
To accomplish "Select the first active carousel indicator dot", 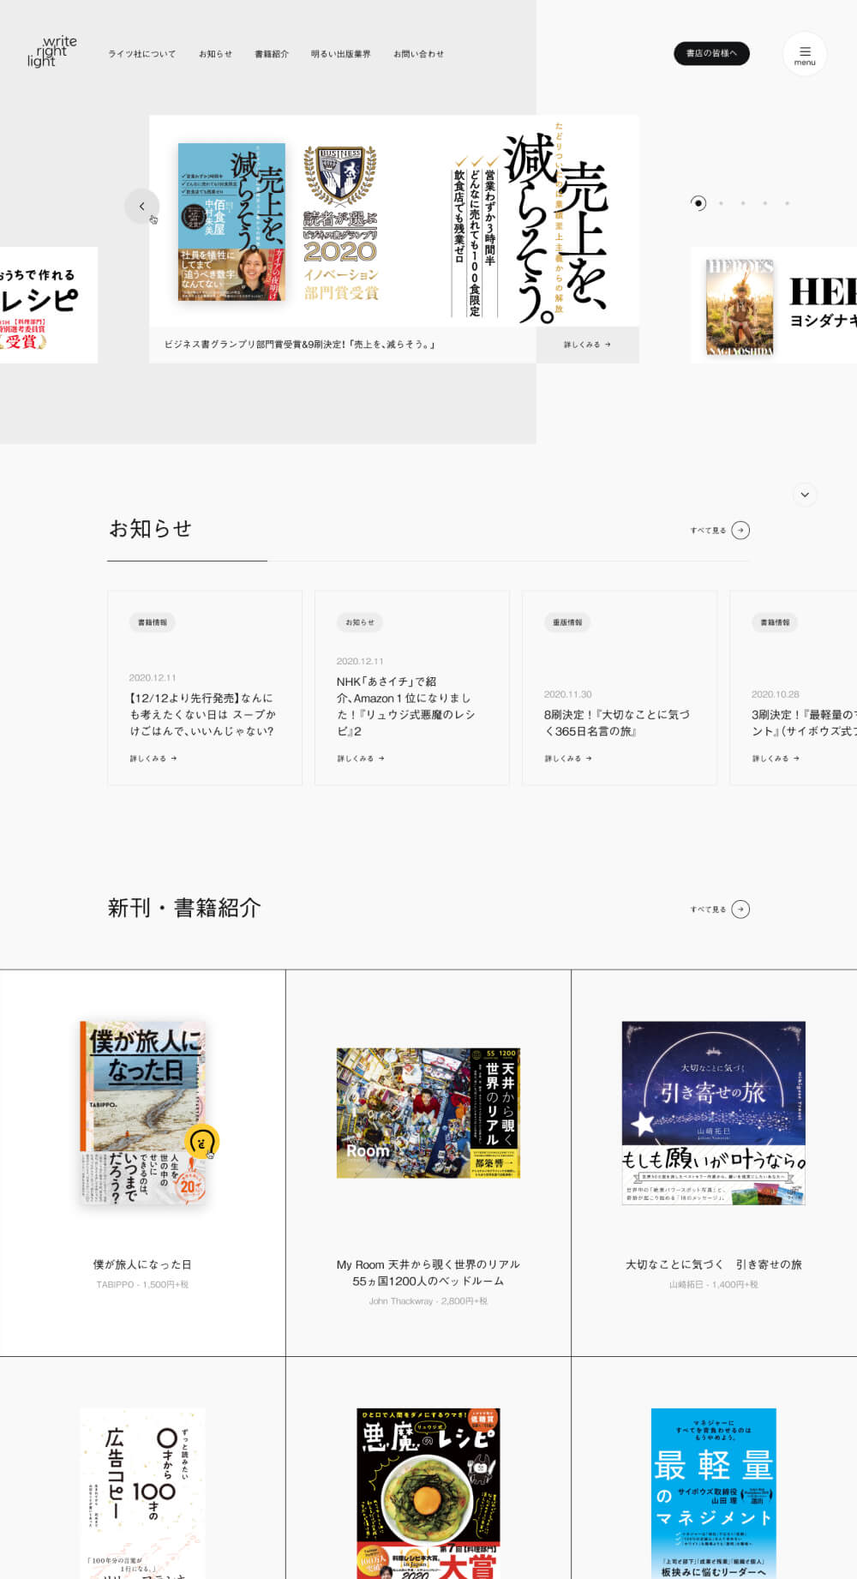I will 698,203.
